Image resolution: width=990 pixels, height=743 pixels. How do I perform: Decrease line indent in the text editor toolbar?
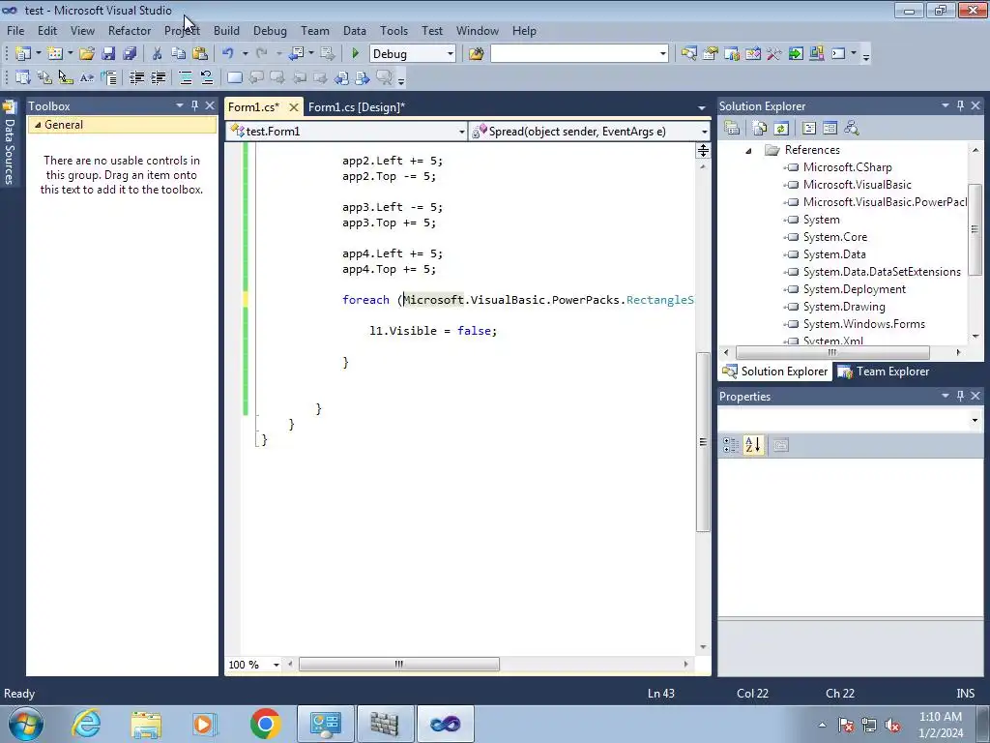pyautogui.click(x=136, y=77)
